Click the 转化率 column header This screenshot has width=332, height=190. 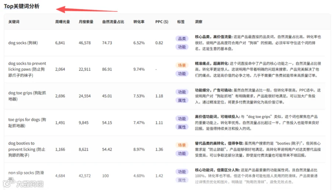point(139,22)
